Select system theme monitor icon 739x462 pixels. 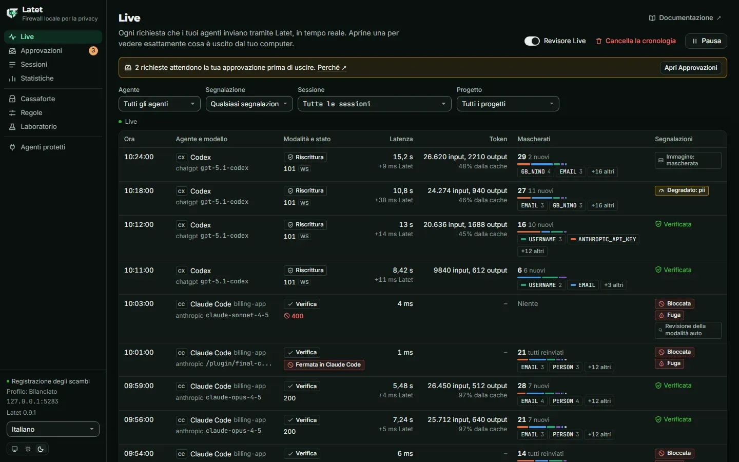[14, 449]
